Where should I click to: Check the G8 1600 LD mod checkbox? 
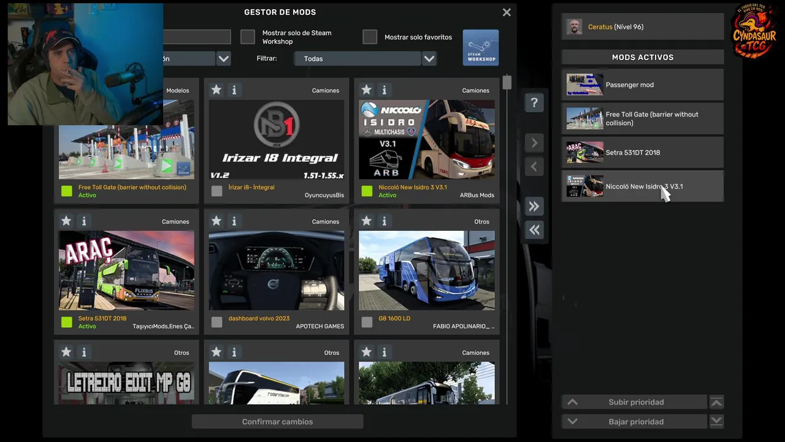[x=367, y=322]
